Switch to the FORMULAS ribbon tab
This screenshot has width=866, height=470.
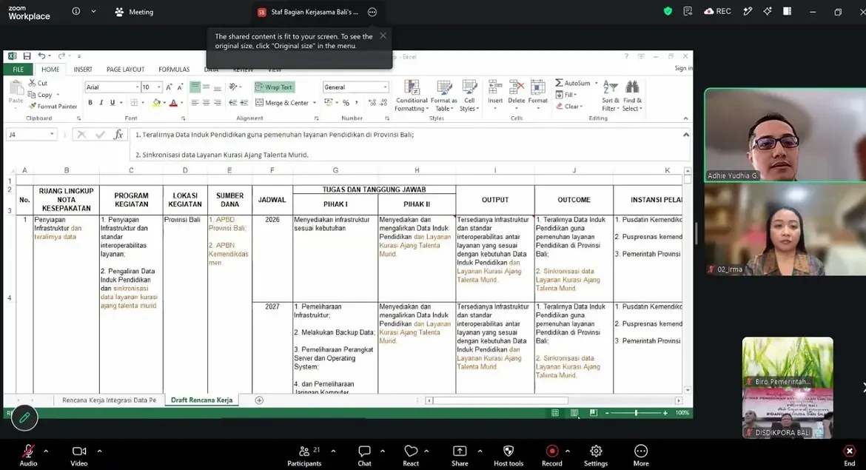[174, 70]
